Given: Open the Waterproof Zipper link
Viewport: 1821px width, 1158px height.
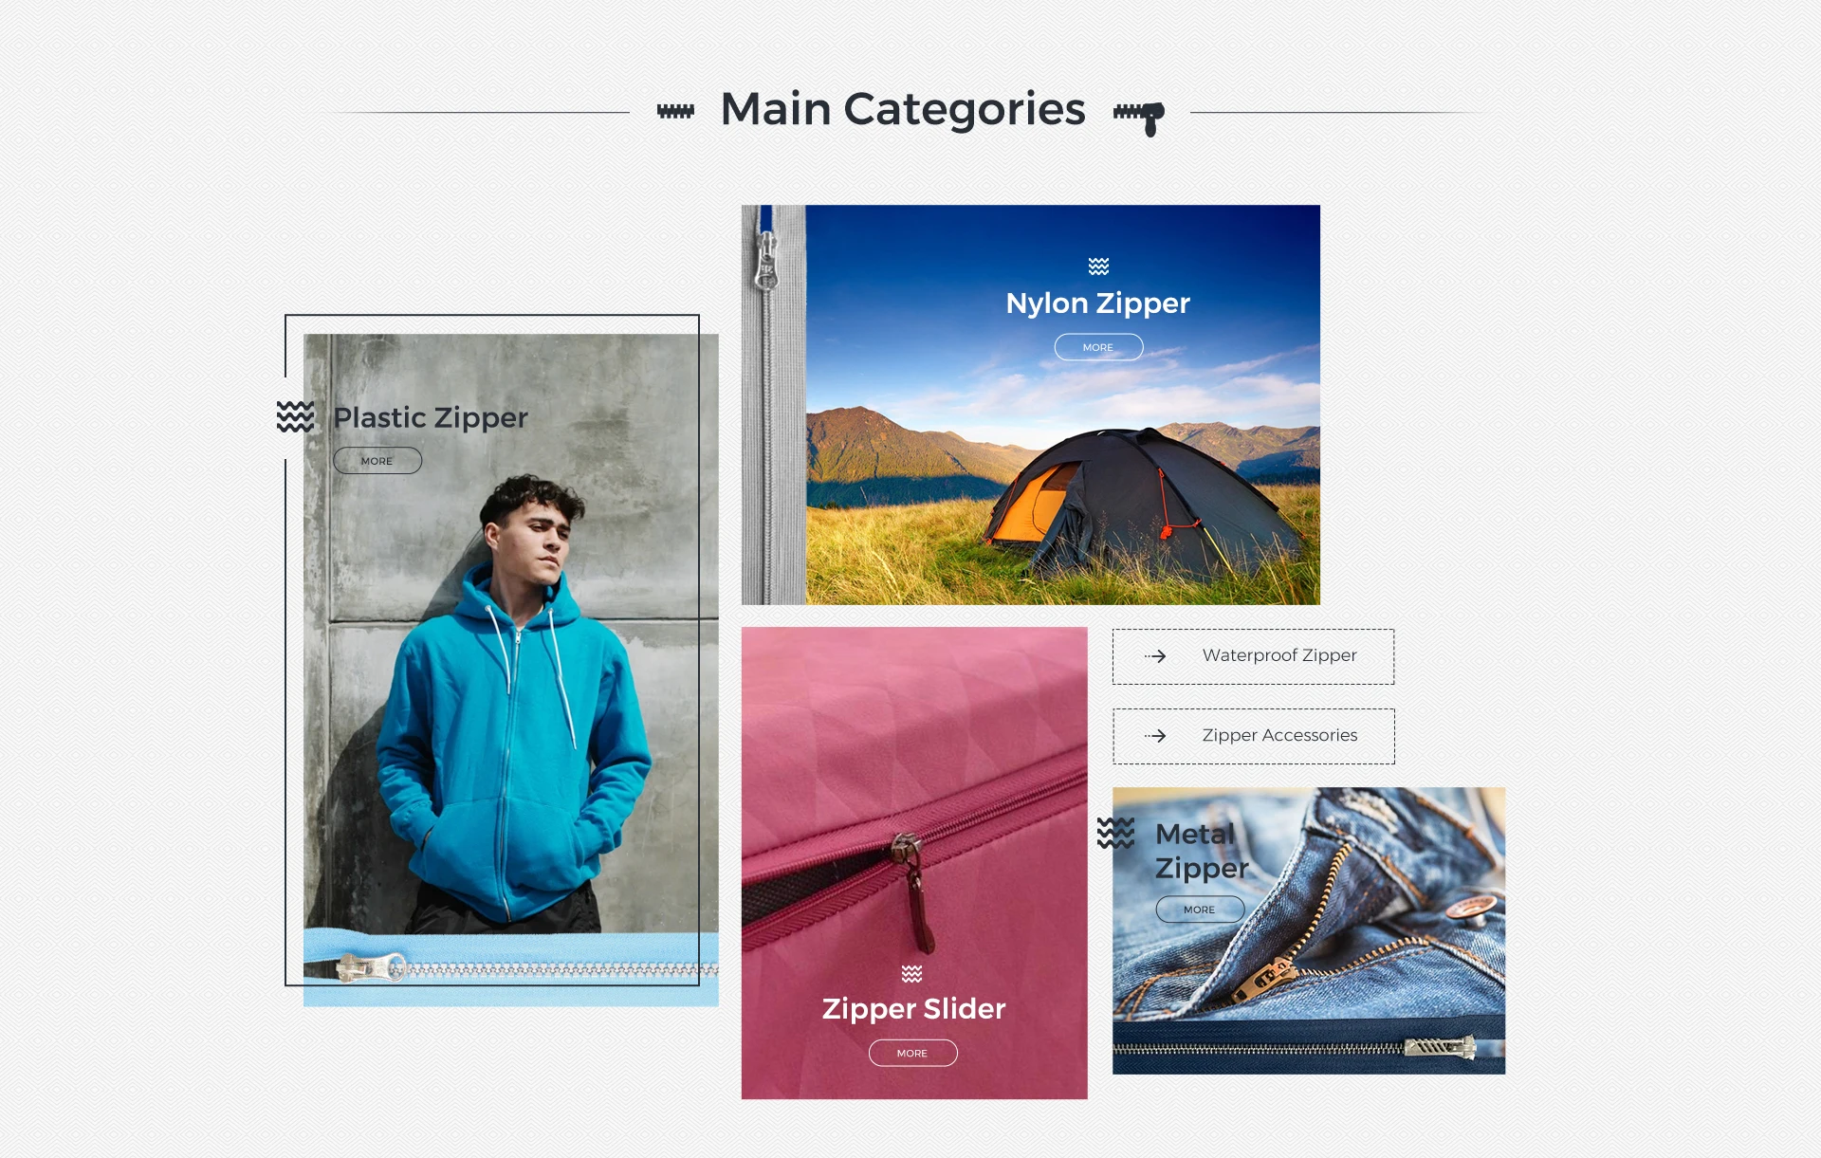Looking at the screenshot, I should tap(1278, 655).
